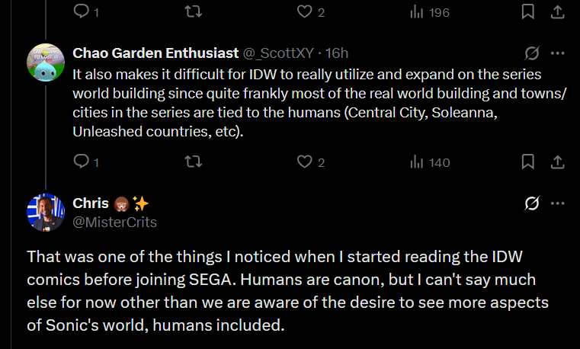
Task: Open the 16h timestamp link
Action: tap(336, 53)
